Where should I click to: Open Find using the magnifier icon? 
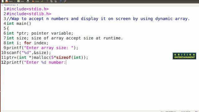click(x=61, y=1)
